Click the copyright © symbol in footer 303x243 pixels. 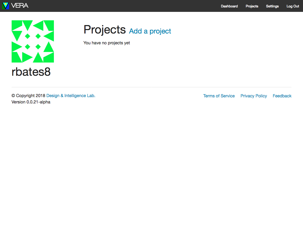pos(13,96)
